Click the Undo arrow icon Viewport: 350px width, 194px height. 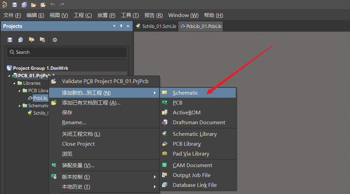pyautogui.click(x=53, y=4)
